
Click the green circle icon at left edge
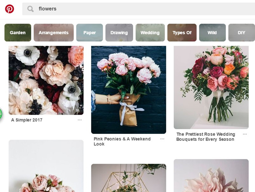point(1,114)
